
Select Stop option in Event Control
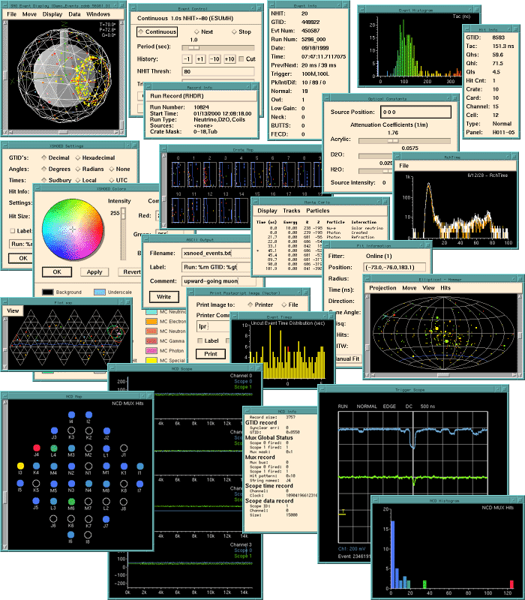pos(241,31)
